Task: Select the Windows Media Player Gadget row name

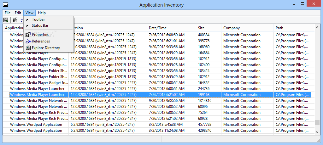Action: click(39, 83)
